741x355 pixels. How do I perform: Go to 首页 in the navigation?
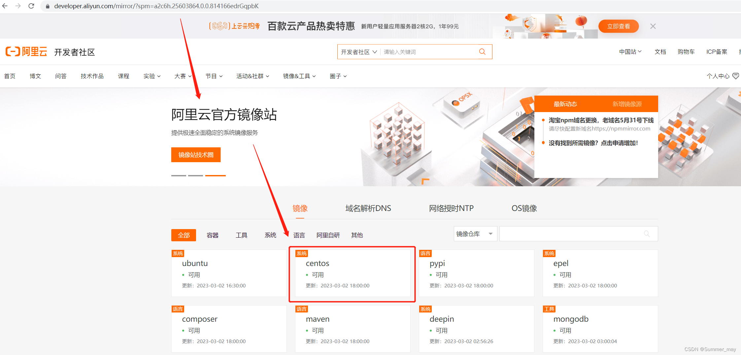click(x=10, y=76)
